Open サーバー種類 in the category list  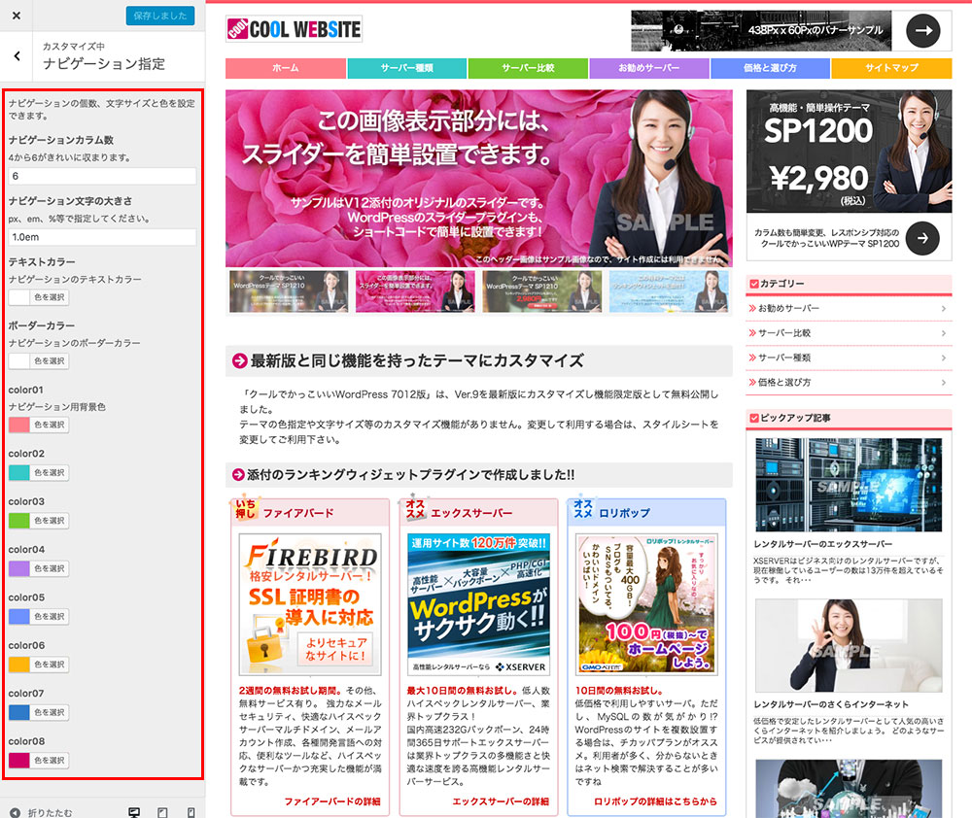tap(849, 358)
